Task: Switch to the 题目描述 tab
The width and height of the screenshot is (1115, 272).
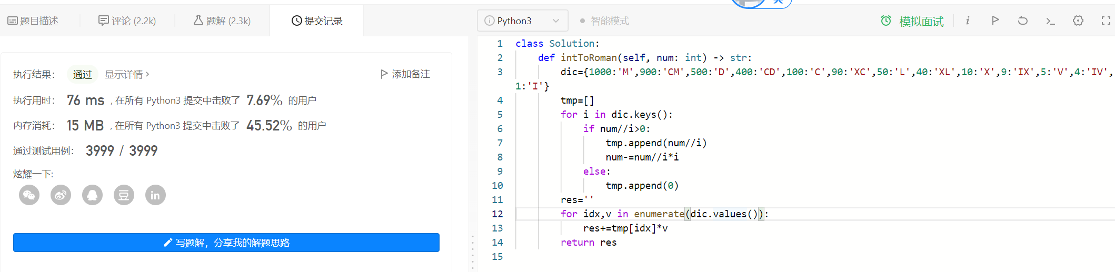Action: click(33, 21)
